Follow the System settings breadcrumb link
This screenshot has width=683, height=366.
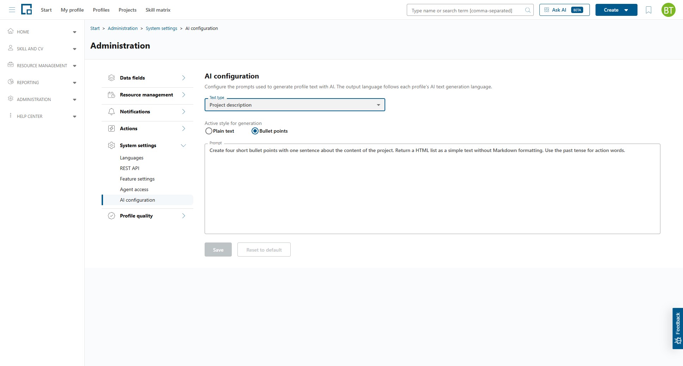coord(162,28)
